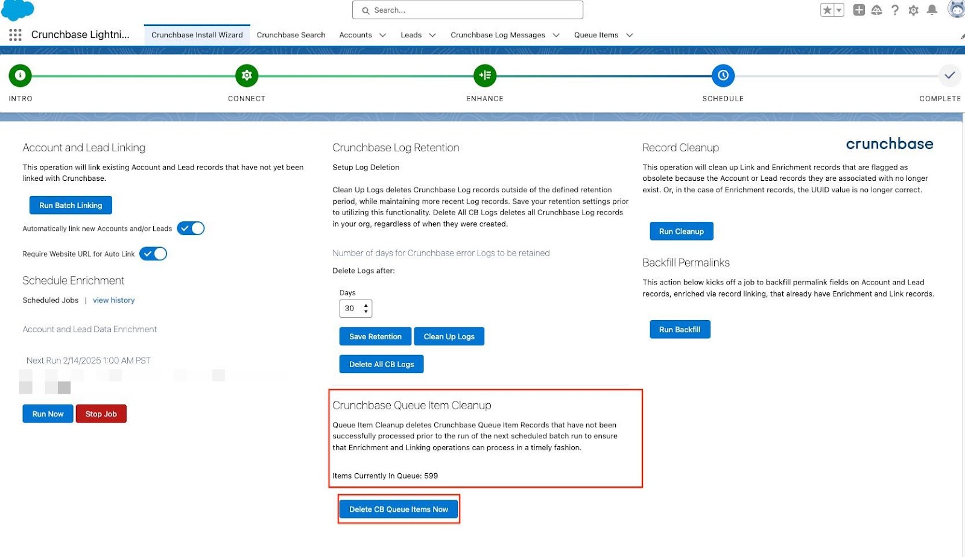Click Clean Up Logs
Viewport: 965px width, 557px height.
449,336
